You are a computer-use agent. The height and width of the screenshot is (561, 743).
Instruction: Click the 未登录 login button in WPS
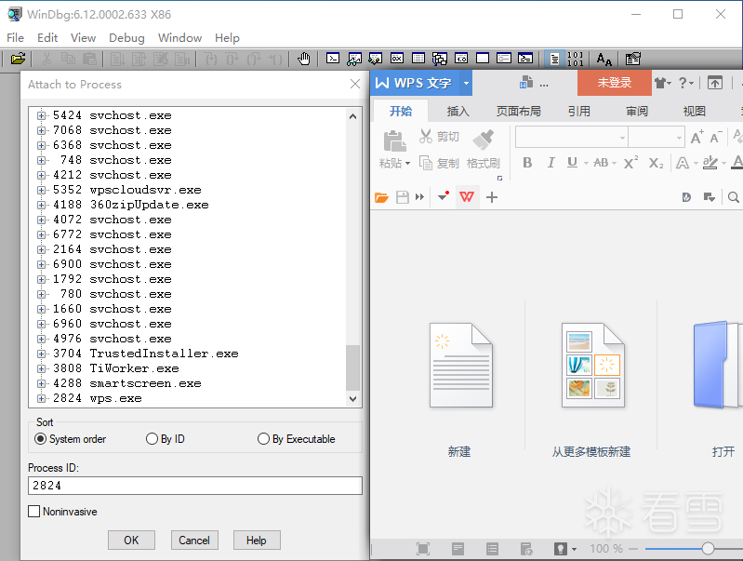coord(614,83)
